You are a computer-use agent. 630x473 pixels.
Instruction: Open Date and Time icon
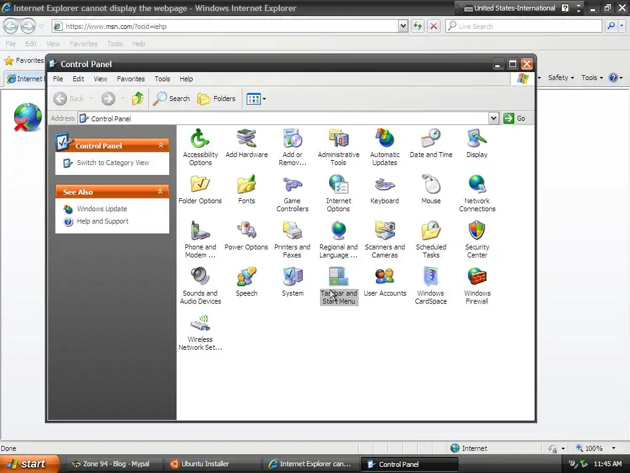431,144
